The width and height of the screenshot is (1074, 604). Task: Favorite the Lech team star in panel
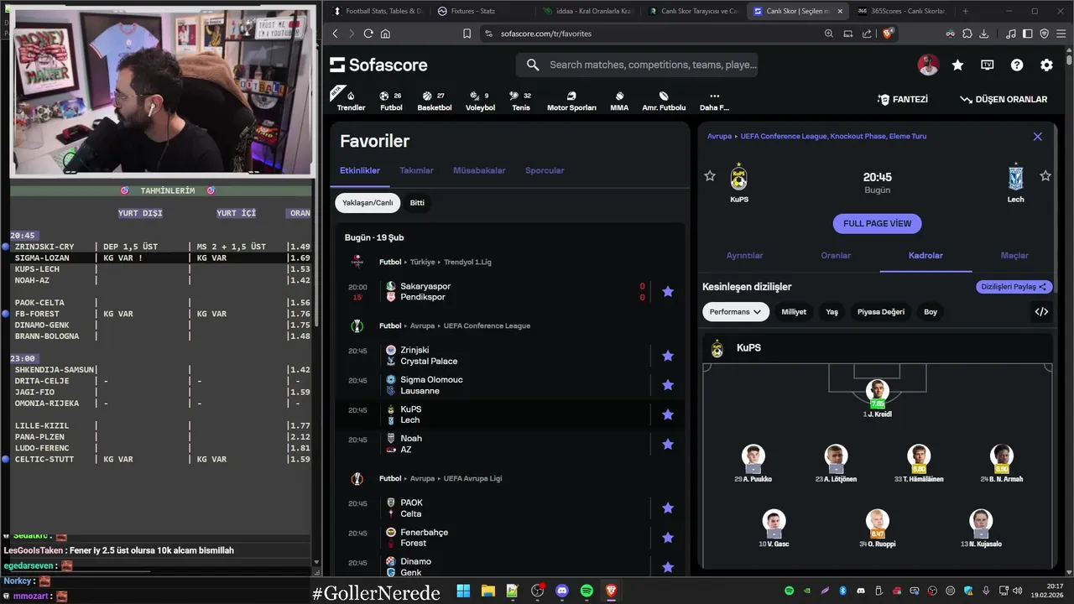point(1045,175)
